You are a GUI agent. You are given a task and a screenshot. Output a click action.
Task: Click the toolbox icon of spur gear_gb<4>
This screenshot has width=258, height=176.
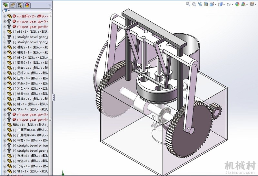tap(9, 119)
